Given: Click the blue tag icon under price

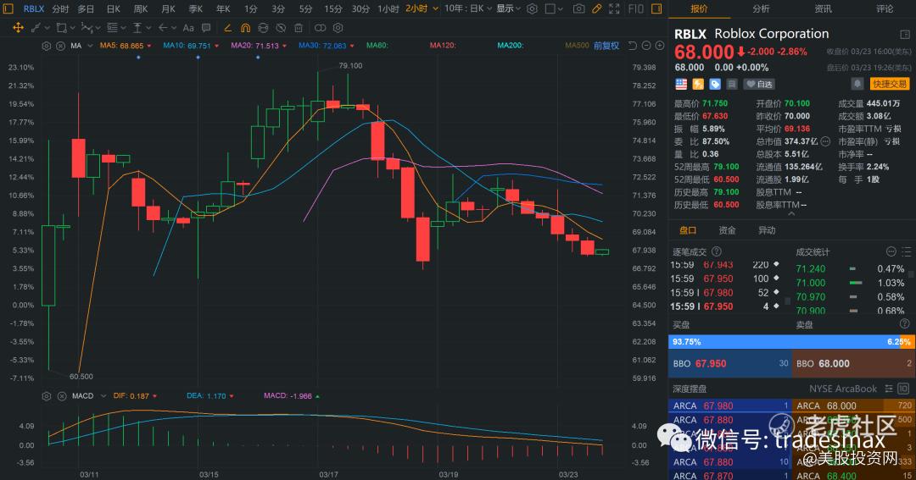Looking at the screenshot, I should pos(715,85).
